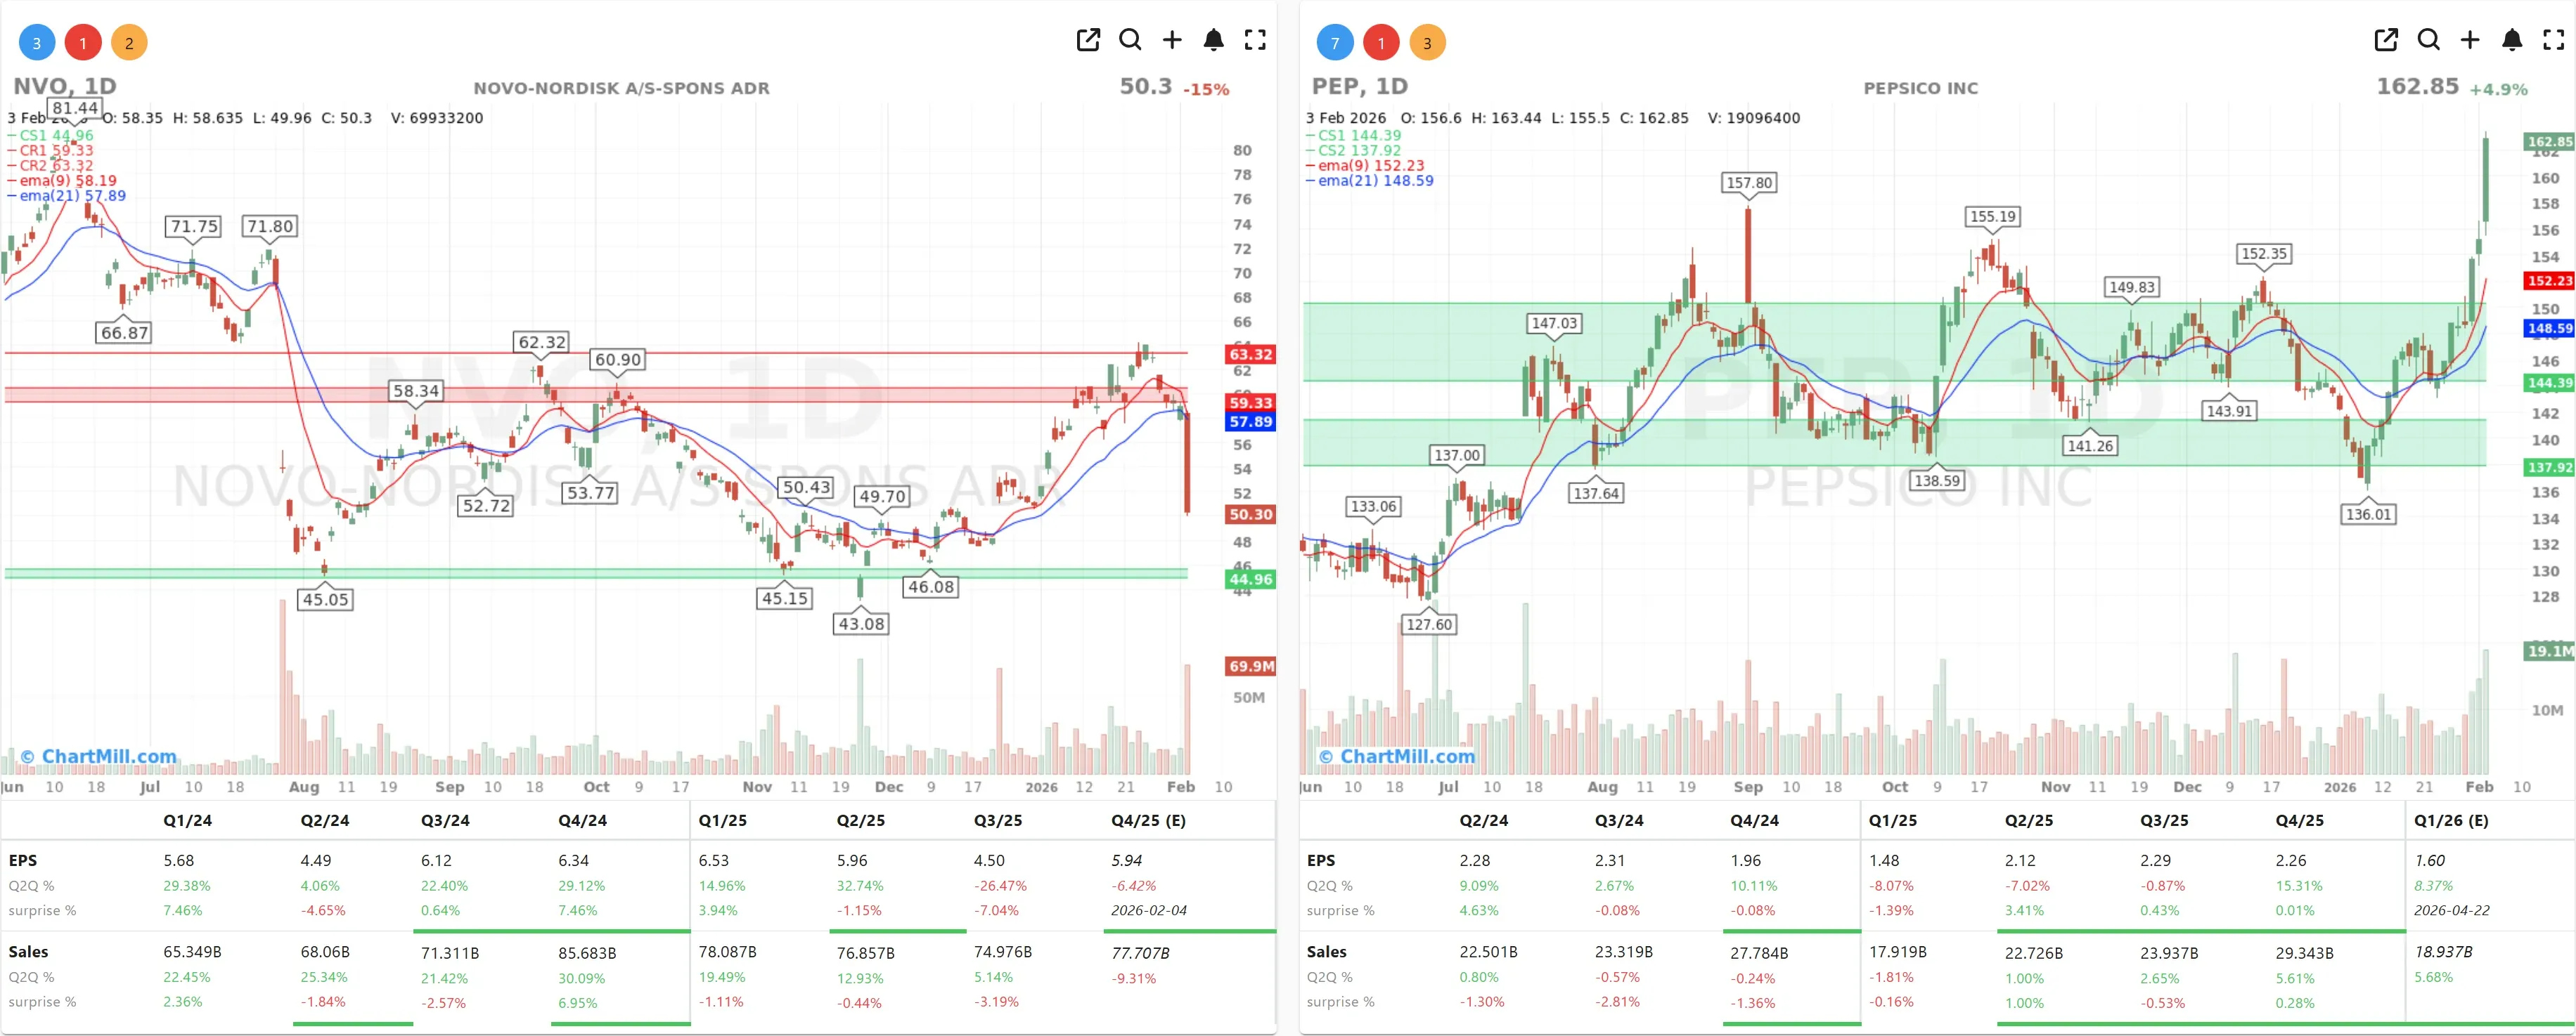Open NVO chart in a new window
The image size is (2576, 1036).
[x=1088, y=40]
